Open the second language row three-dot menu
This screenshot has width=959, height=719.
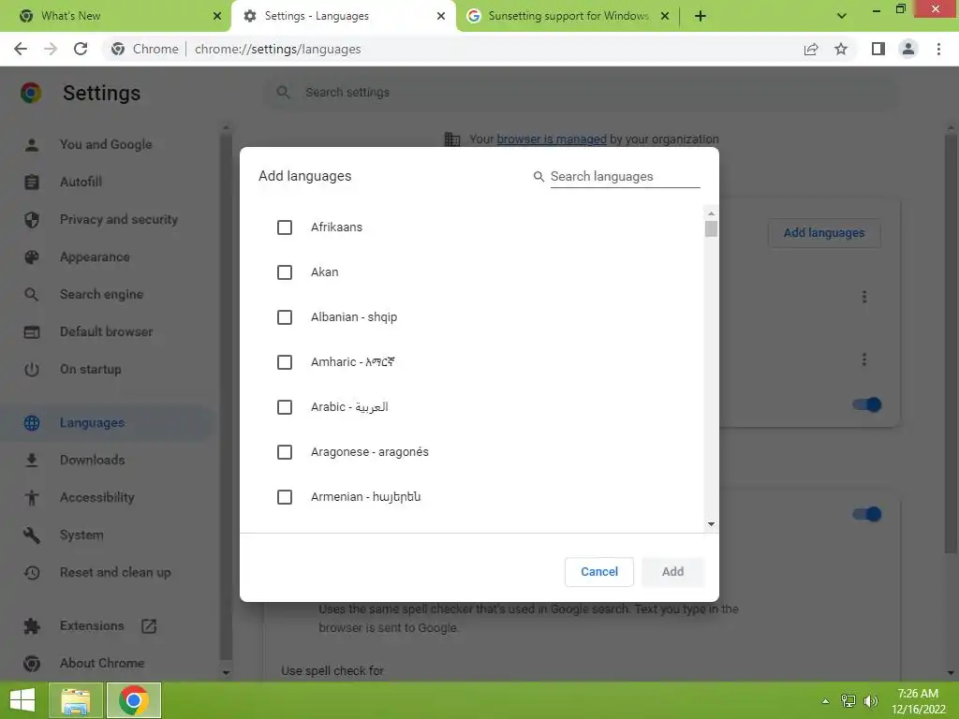coord(864,359)
